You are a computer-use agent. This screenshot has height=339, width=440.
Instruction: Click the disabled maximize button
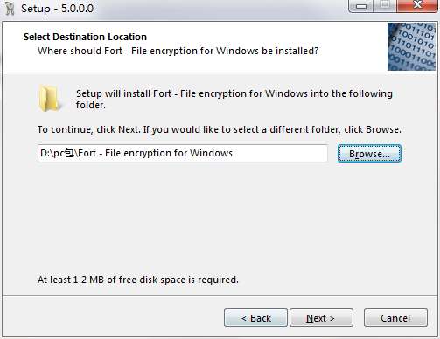point(385,6)
